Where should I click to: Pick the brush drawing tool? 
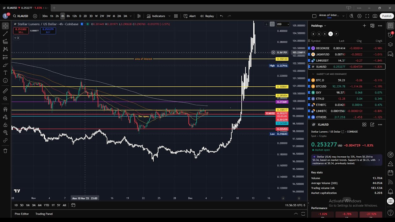click(5, 65)
